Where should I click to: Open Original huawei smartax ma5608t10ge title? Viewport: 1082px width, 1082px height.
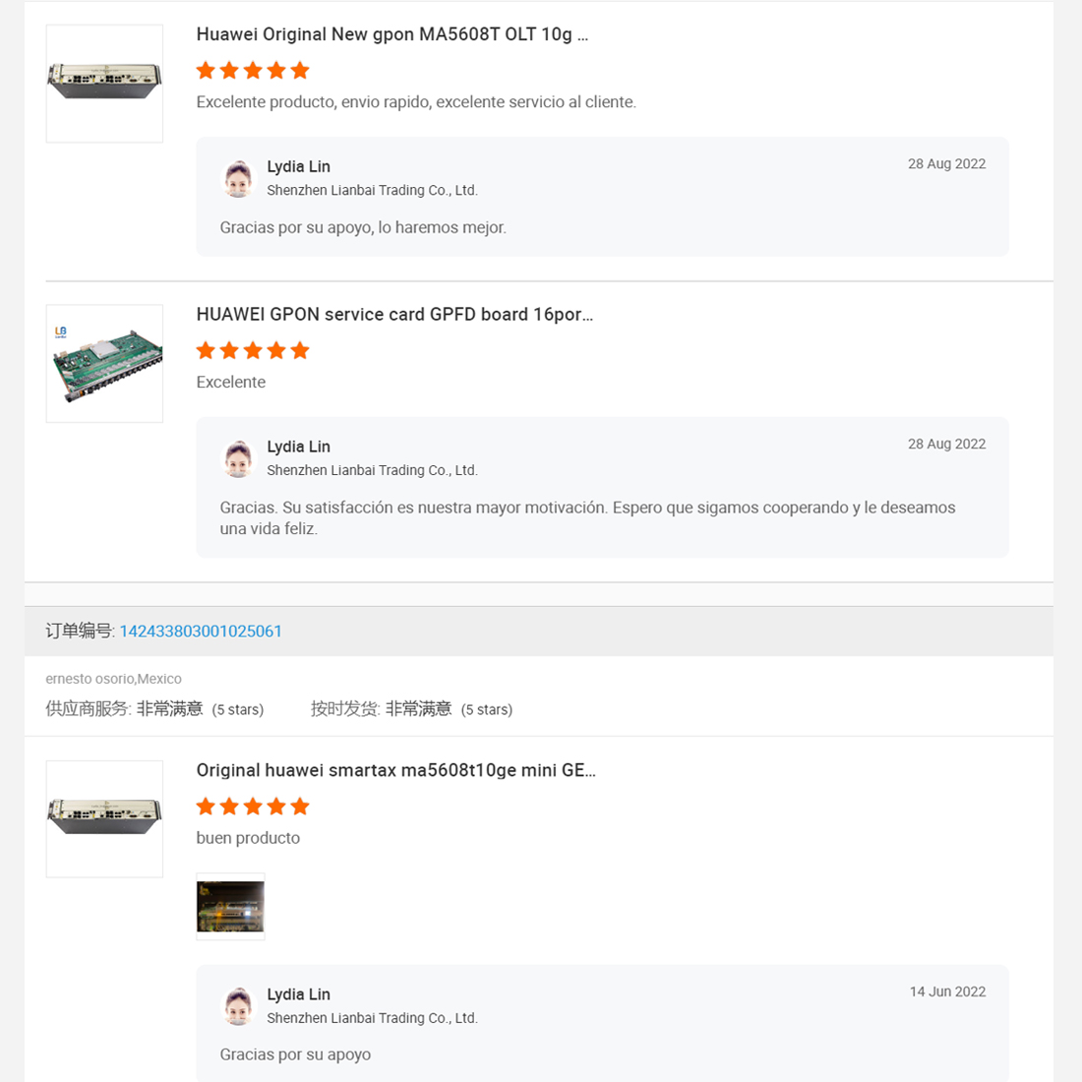click(395, 770)
